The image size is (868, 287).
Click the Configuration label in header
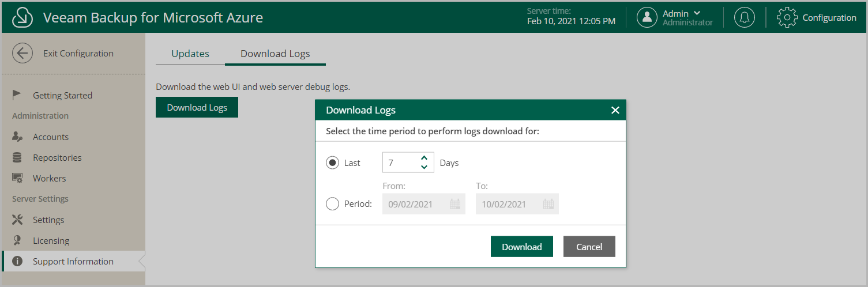point(829,18)
